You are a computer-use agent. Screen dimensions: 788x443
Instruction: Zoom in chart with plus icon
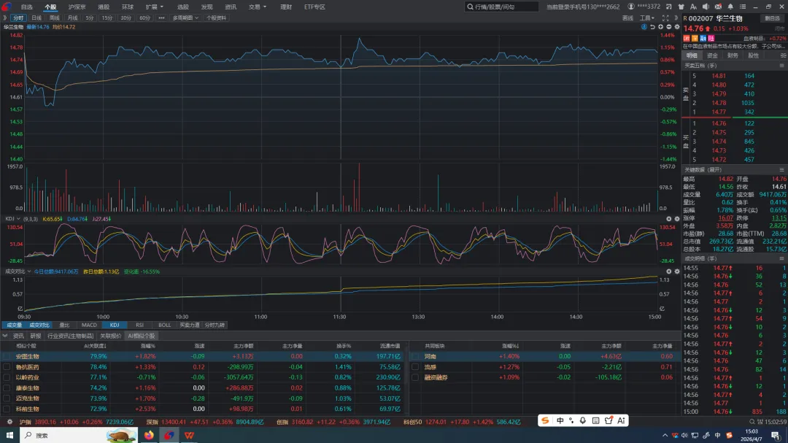(x=660, y=27)
